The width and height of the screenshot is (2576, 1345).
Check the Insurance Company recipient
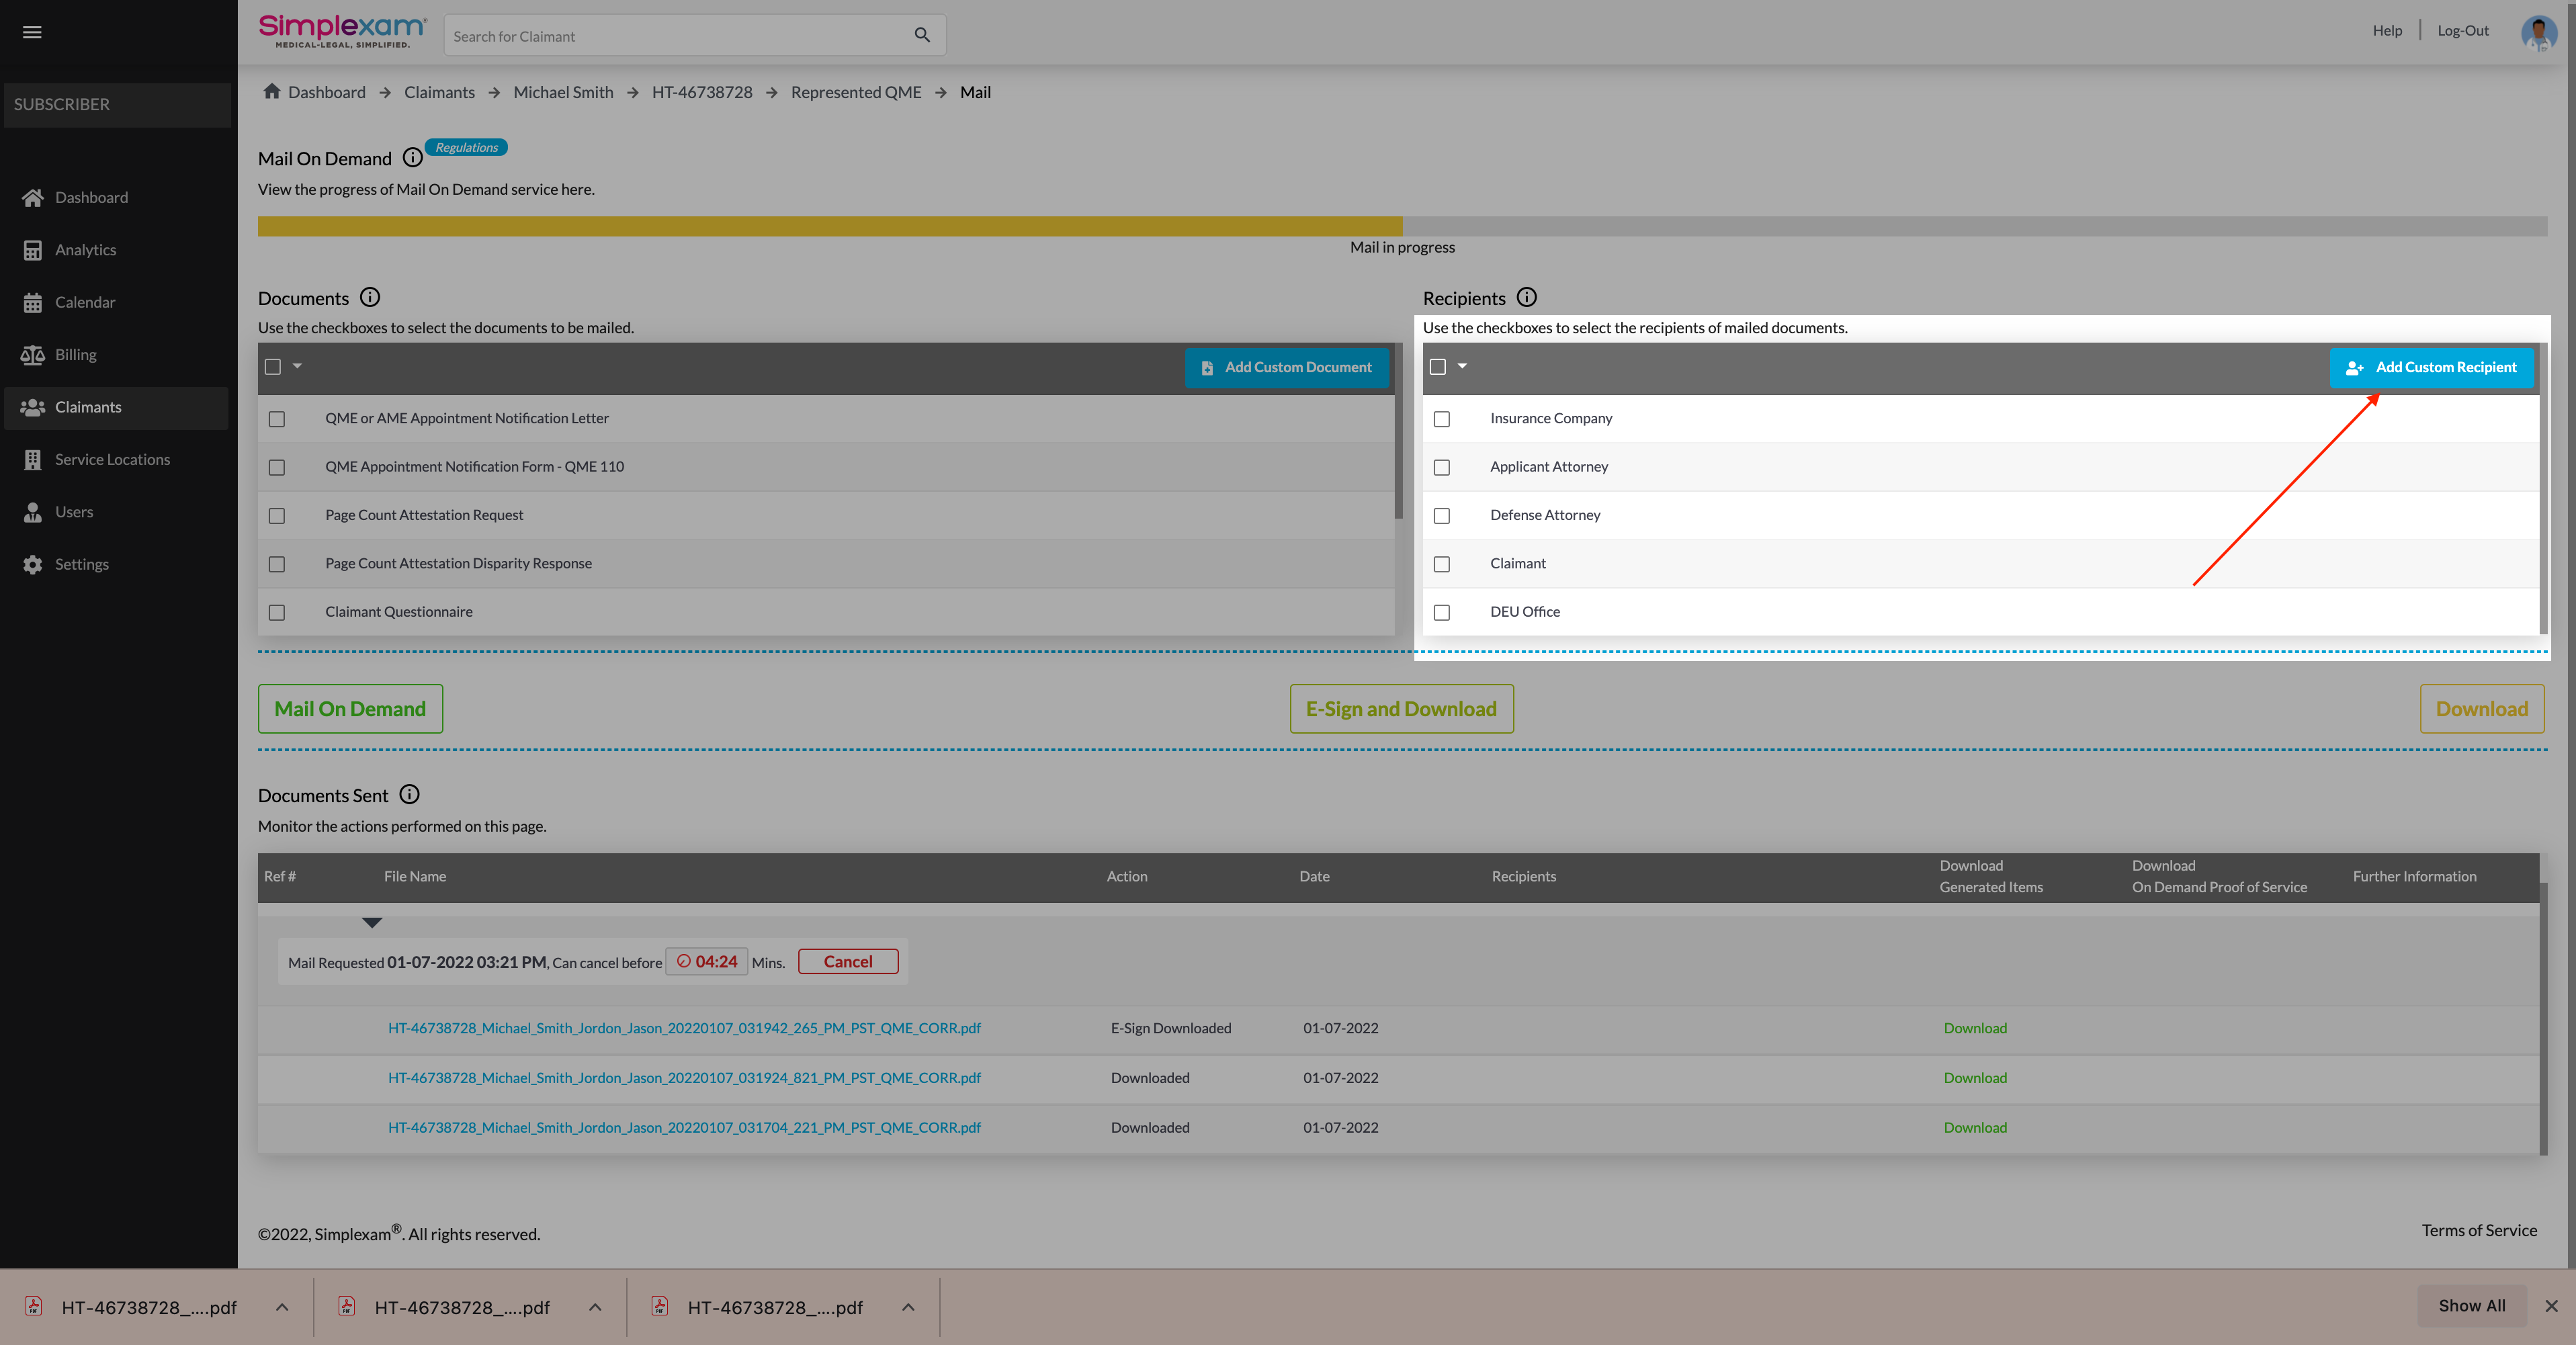click(1442, 419)
